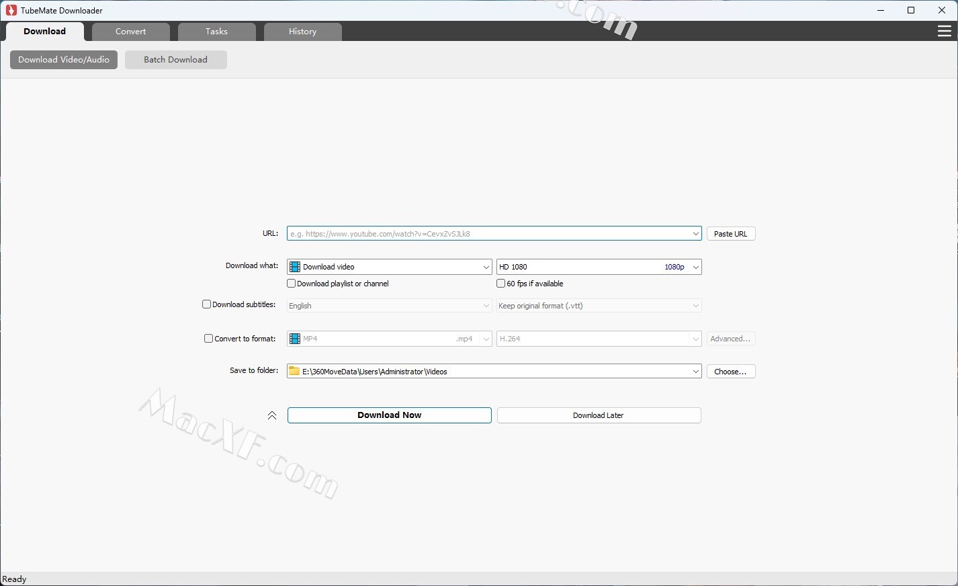Open the hamburger menu icon
The width and height of the screenshot is (958, 586).
pos(944,32)
